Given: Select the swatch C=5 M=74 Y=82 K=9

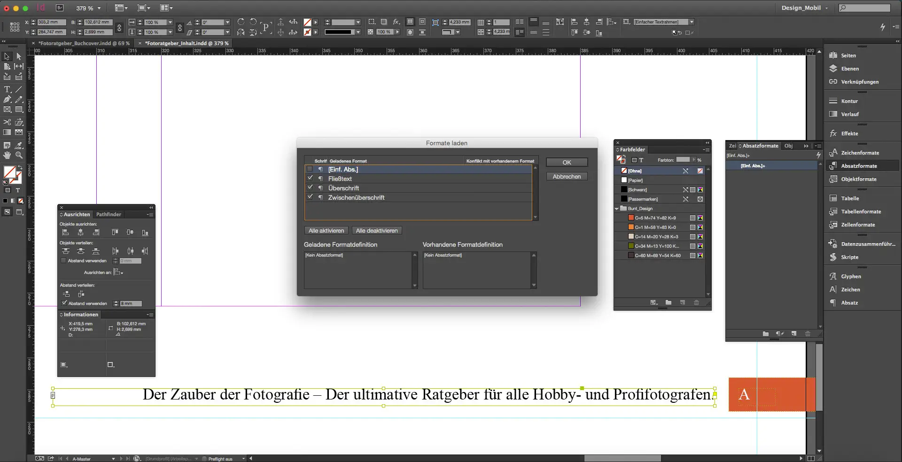Looking at the screenshot, I should click(653, 218).
